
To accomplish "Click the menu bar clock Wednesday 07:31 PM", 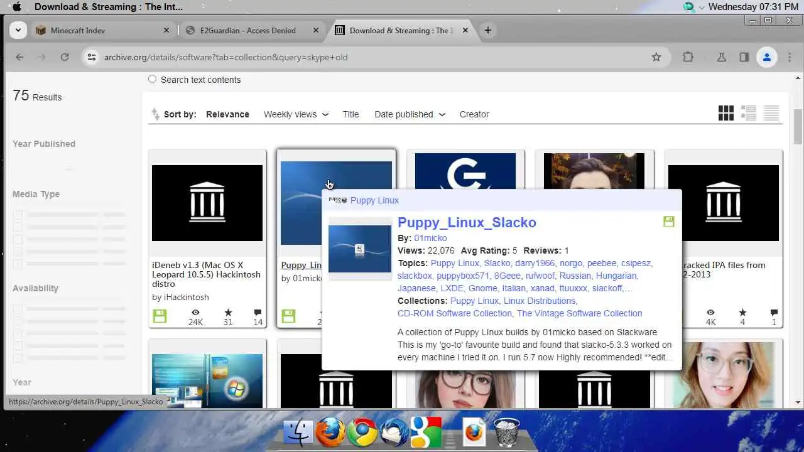I will 753,7.
